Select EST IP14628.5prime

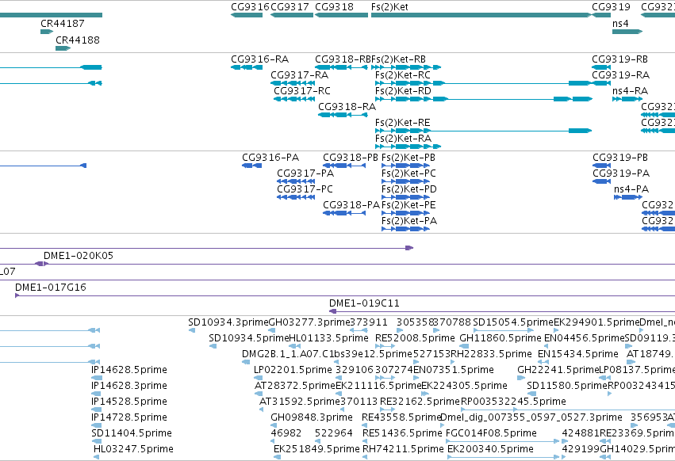click(97, 378)
